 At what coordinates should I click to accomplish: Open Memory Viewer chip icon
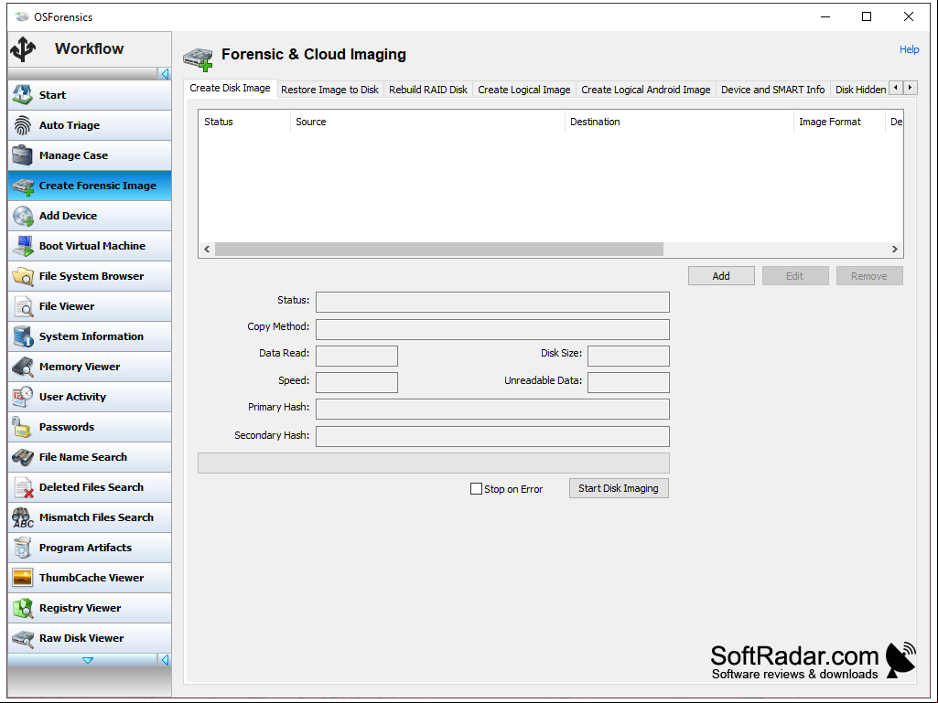[x=23, y=367]
